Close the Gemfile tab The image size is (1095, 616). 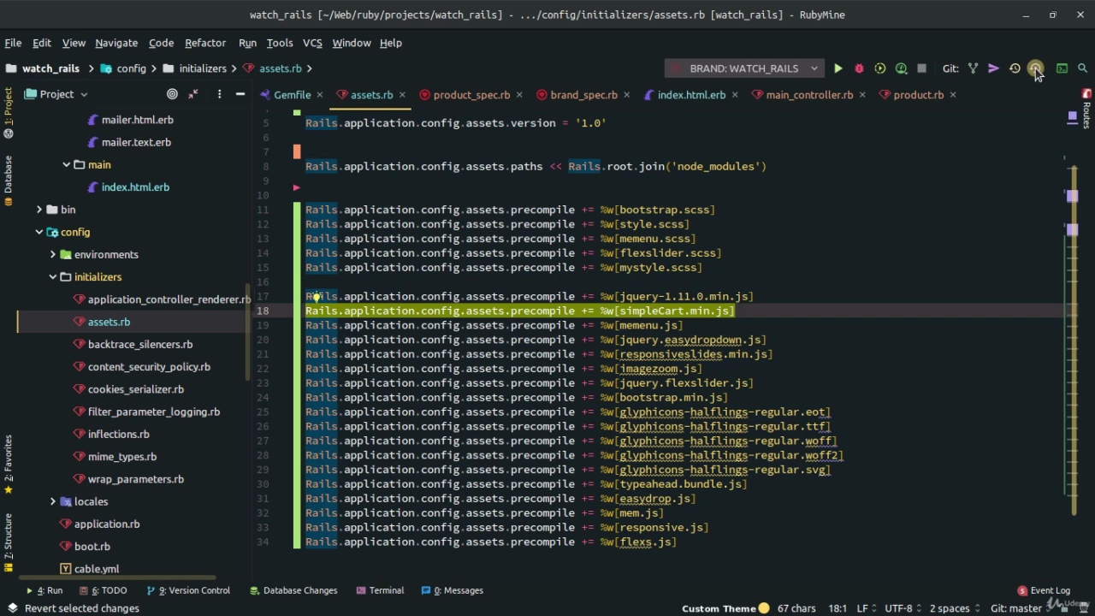[x=320, y=95]
